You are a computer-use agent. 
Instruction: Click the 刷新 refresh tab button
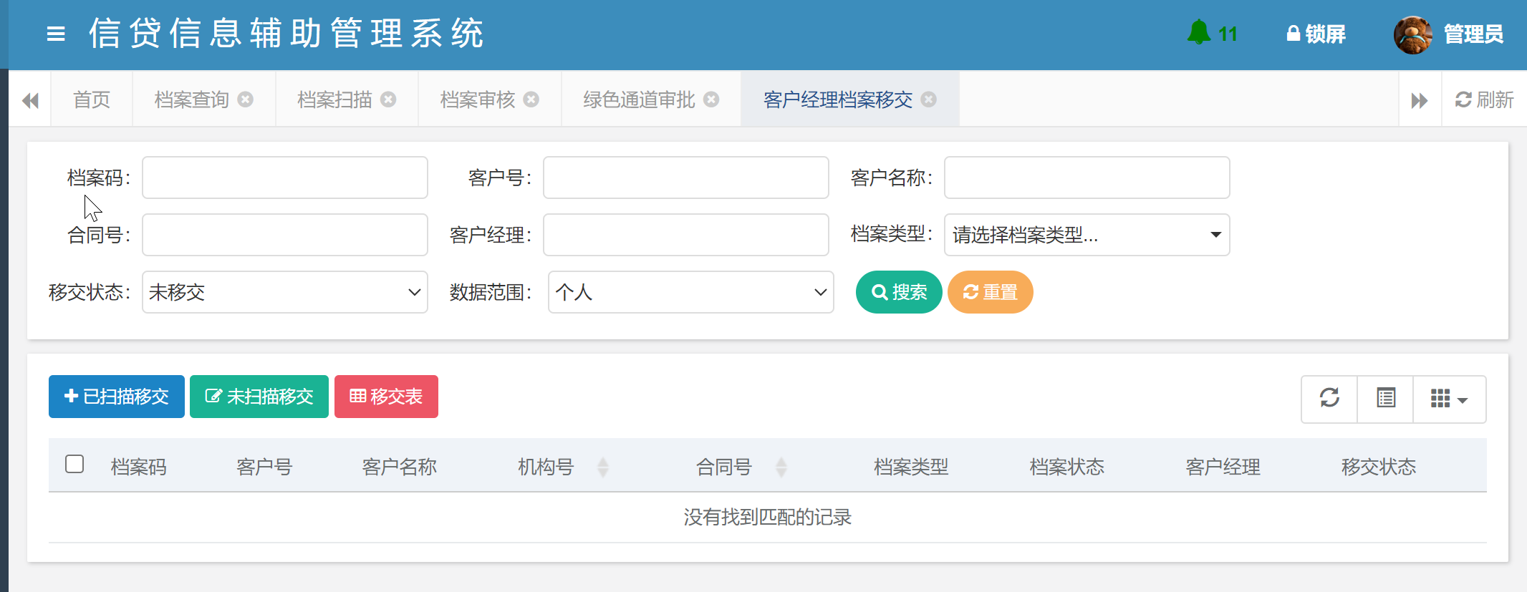point(1484,100)
